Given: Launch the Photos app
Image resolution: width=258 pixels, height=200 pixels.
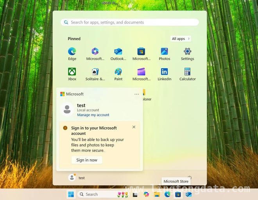Looking at the screenshot, I should click(164, 54).
